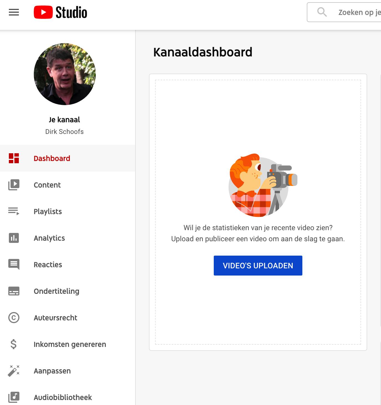Open Ondertiteling section
The image size is (381, 405).
(68, 291)
